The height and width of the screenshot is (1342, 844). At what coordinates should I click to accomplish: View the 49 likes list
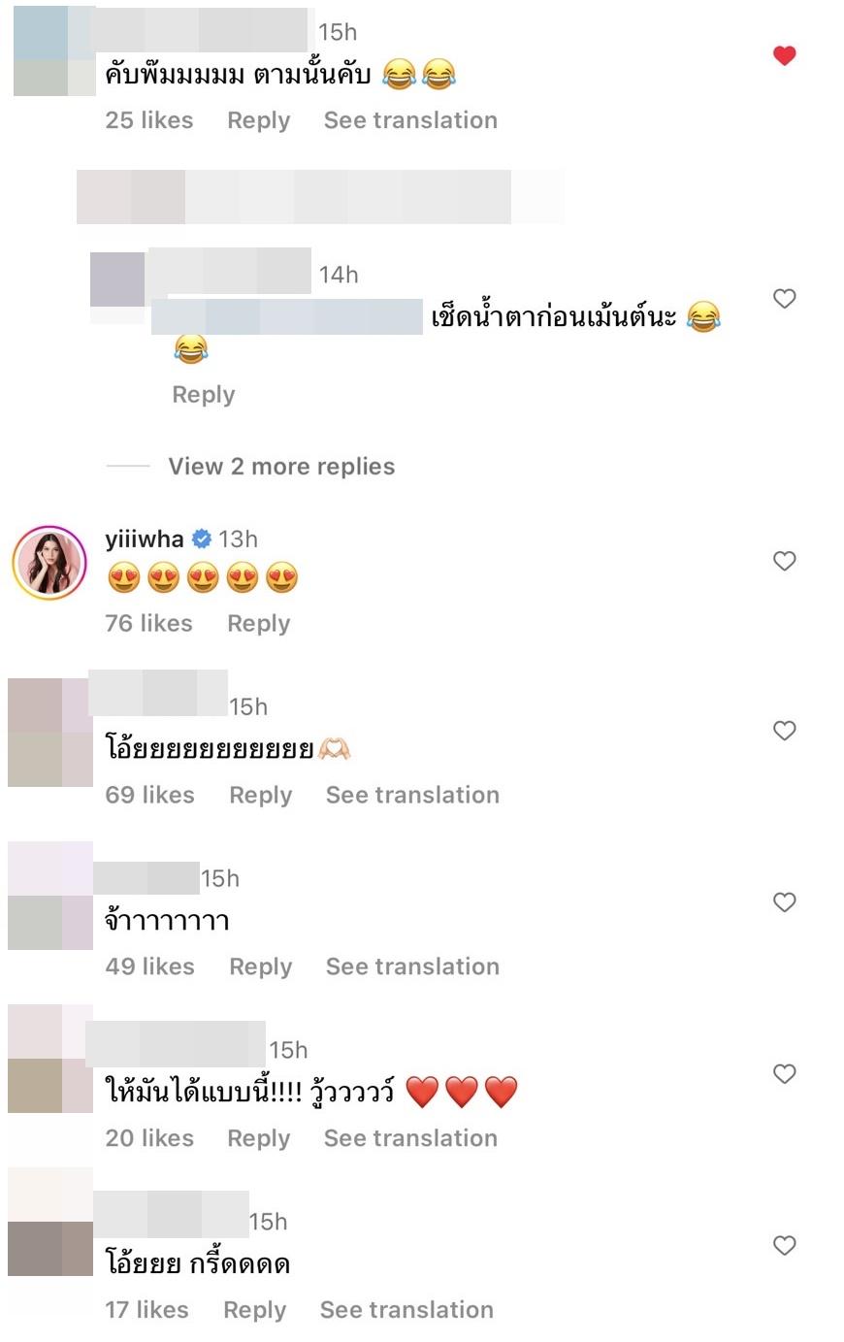point(149,966)
